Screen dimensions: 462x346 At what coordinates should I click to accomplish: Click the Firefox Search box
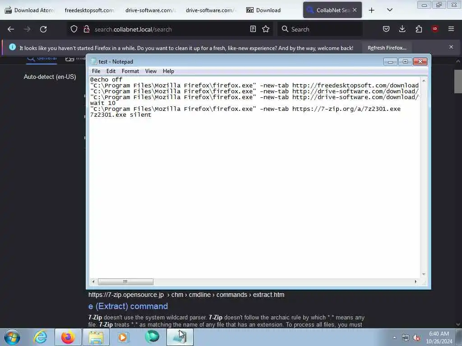(320, 29)
